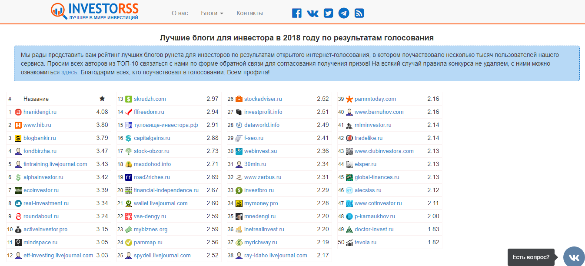Open 30mln.ru blog link
Image resolution: width=585 pixels, height=266 pixels.
255,164
